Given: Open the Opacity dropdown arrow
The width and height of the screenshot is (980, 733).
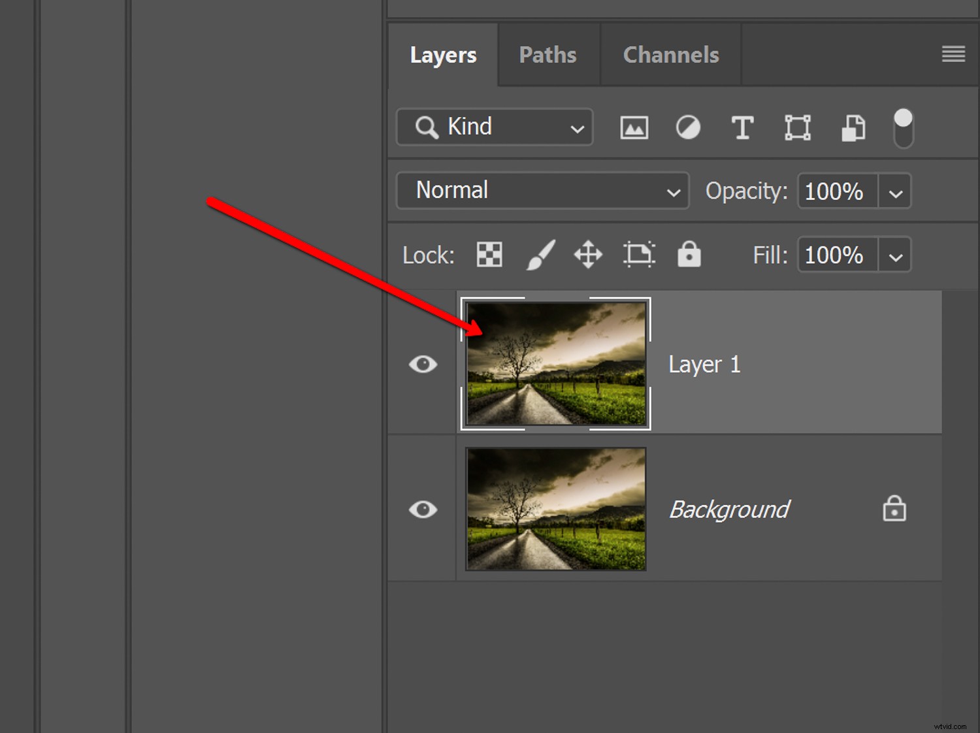Looking at the screenshot, I should coord(895,191).
